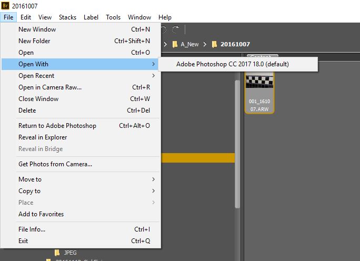This screenshot has height=261, width=360.
Task: Select Get Photos from Camera...
Action: point(81,164)
